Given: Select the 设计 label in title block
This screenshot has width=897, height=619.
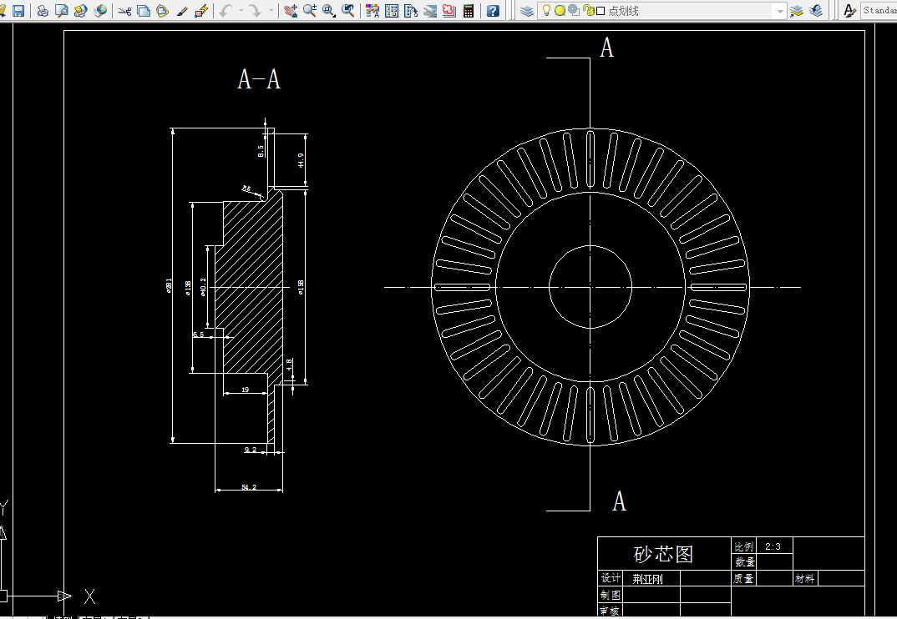Looking at the screenshot, I should click(x=611, y=578).
